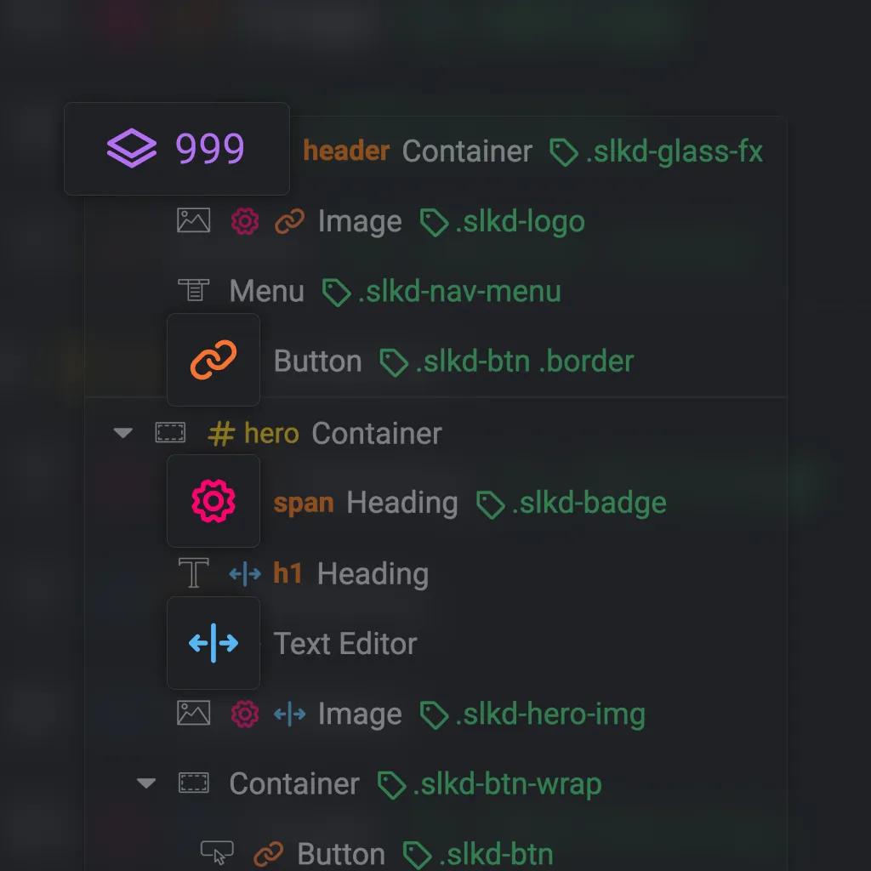Click the button cursor icon on the .slkd-btn row
Viewport: 871px width, 871px height.
point(217,852)
